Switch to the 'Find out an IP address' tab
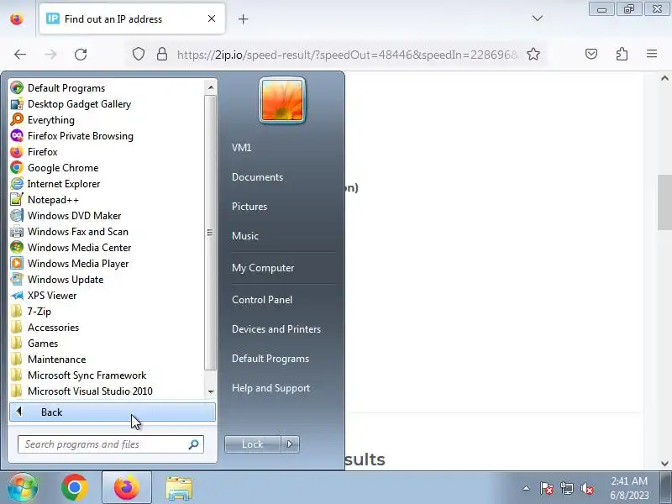 point(132,18)
